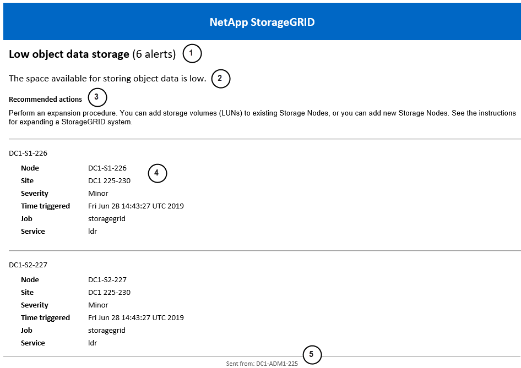The width and height of the screenshot is (521, 368).
Task: Click the circled number 3 callout
Action: (x=97, y=98)
